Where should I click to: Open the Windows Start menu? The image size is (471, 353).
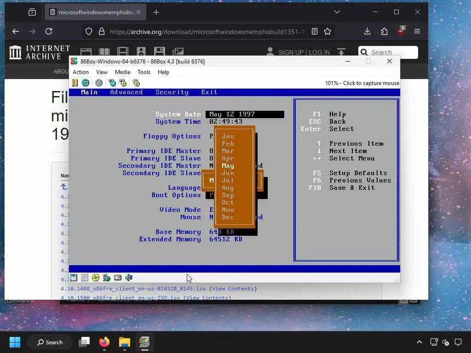[15, 342]
